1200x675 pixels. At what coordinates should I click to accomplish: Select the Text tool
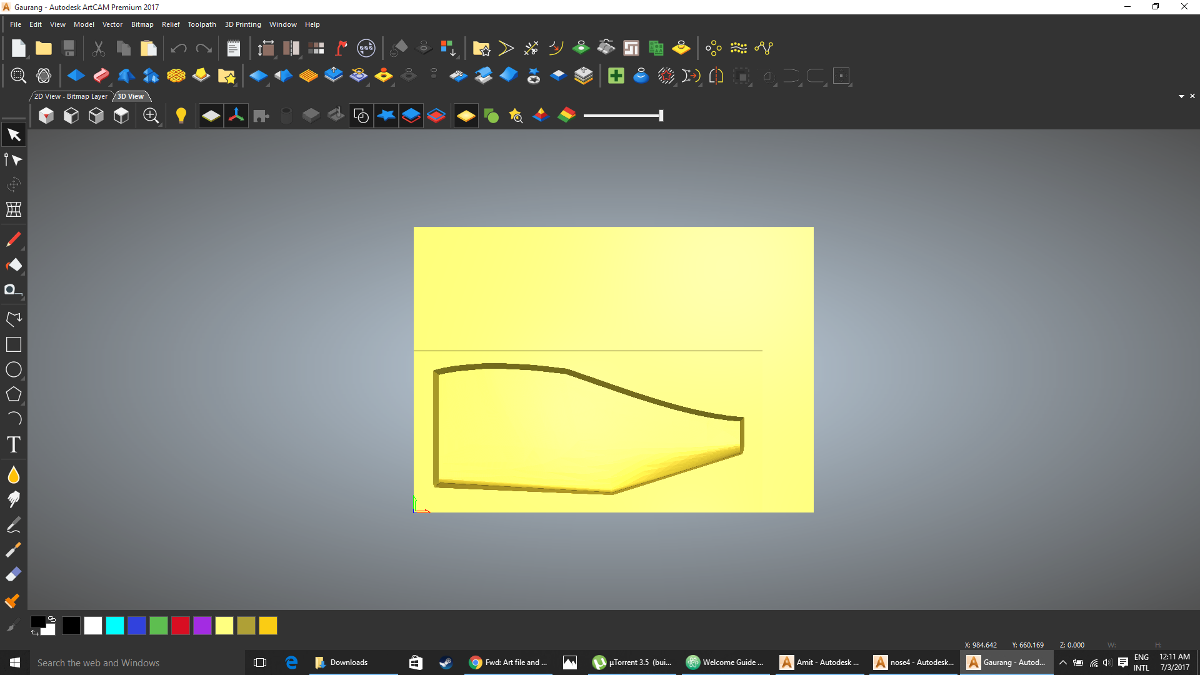click(14, 444)
